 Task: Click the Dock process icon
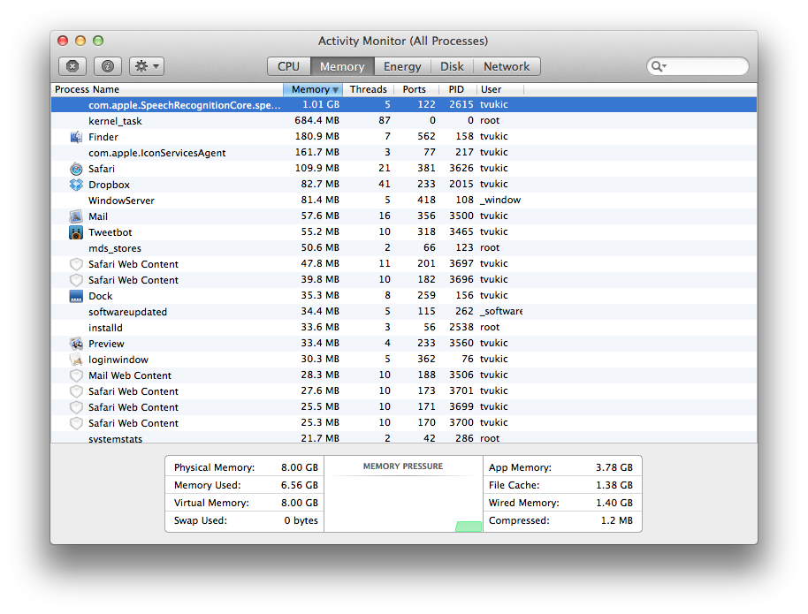pyautogui.click(x=76, y=296)
